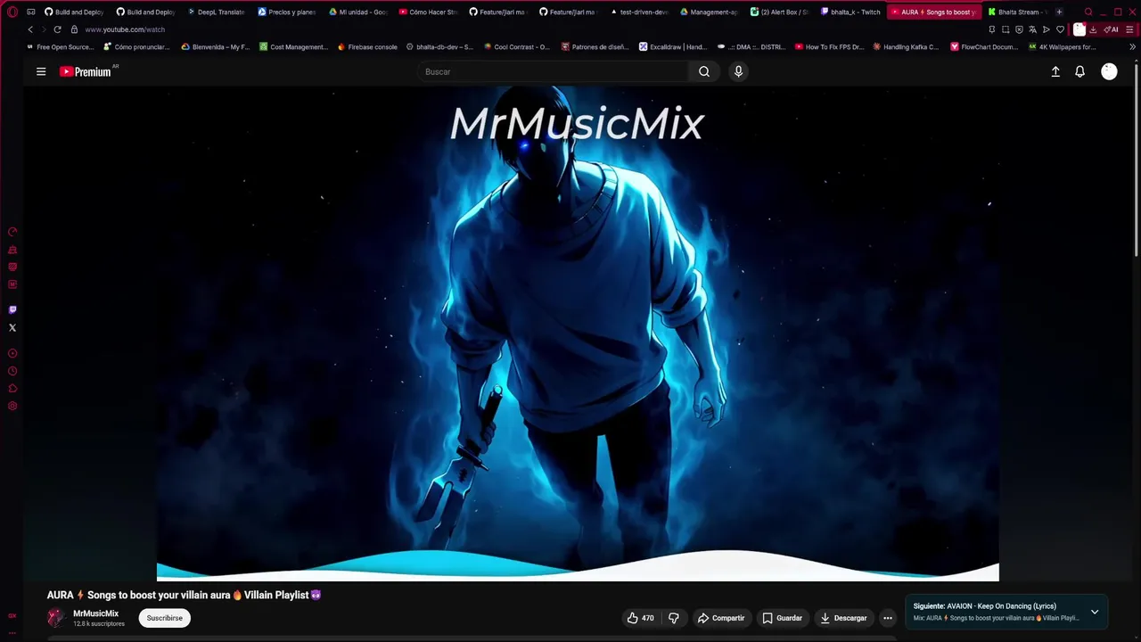Screen dimensions: 1141x642
Task: View site security lock info
Action: [x=74, y=29]
